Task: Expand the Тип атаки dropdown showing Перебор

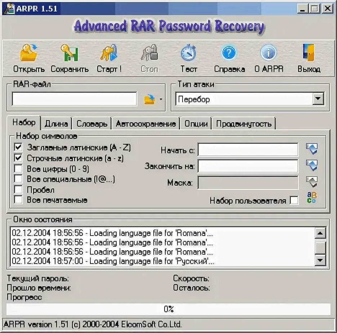Action: tap(318, 99)
